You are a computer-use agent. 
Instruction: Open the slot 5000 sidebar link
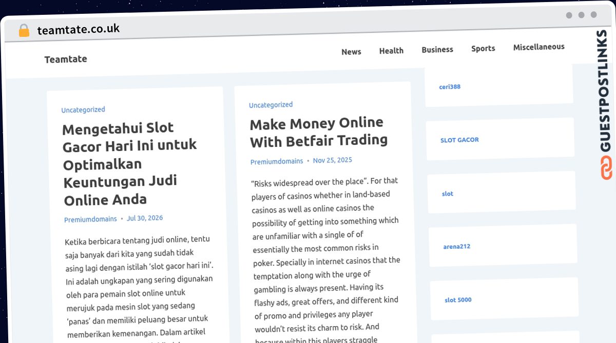(x=458, y=300)
